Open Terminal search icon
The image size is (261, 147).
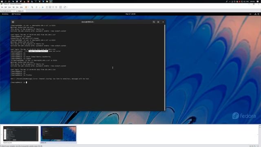154,22
